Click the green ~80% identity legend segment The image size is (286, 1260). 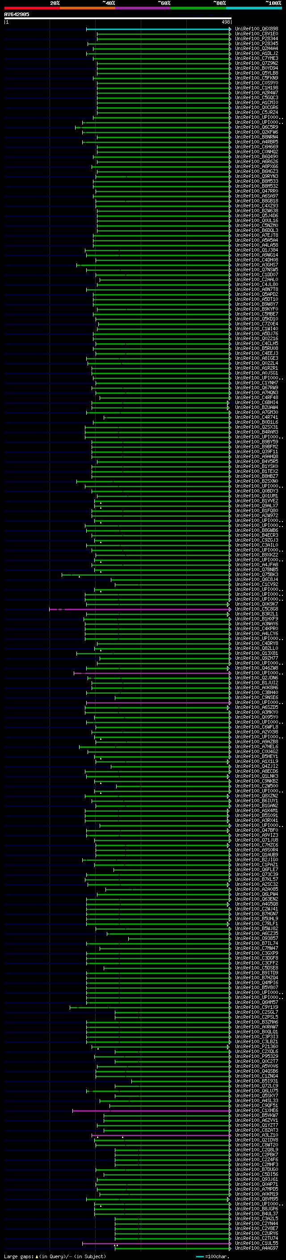click(198, 8)
